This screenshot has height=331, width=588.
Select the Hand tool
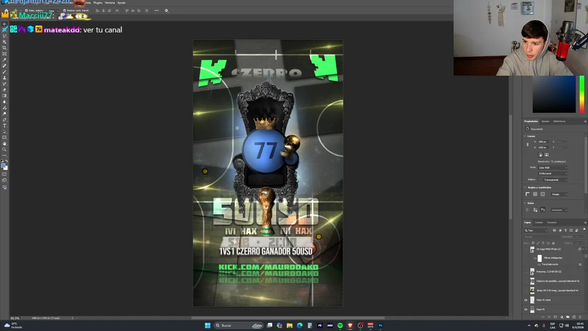tap(5, 143)
